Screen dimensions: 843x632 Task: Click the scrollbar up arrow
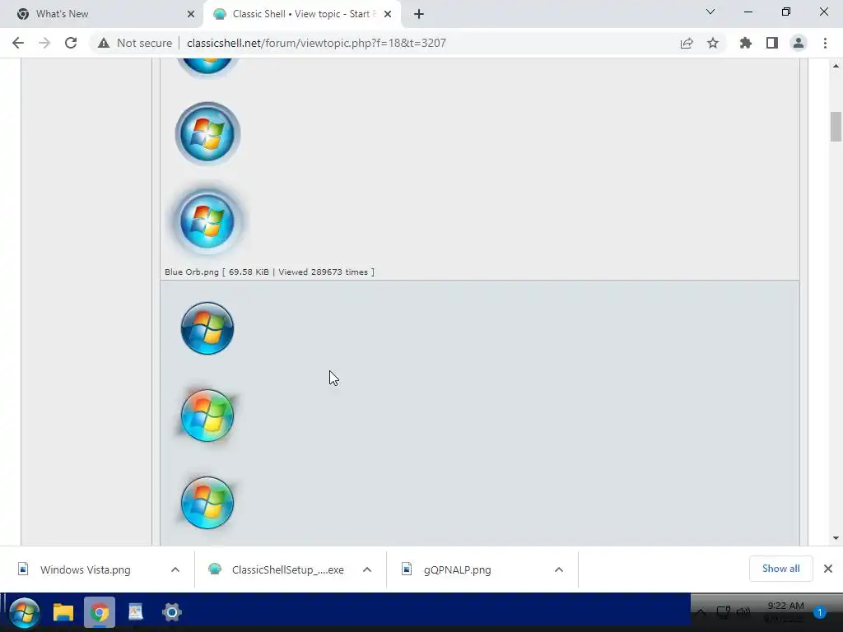836,66
